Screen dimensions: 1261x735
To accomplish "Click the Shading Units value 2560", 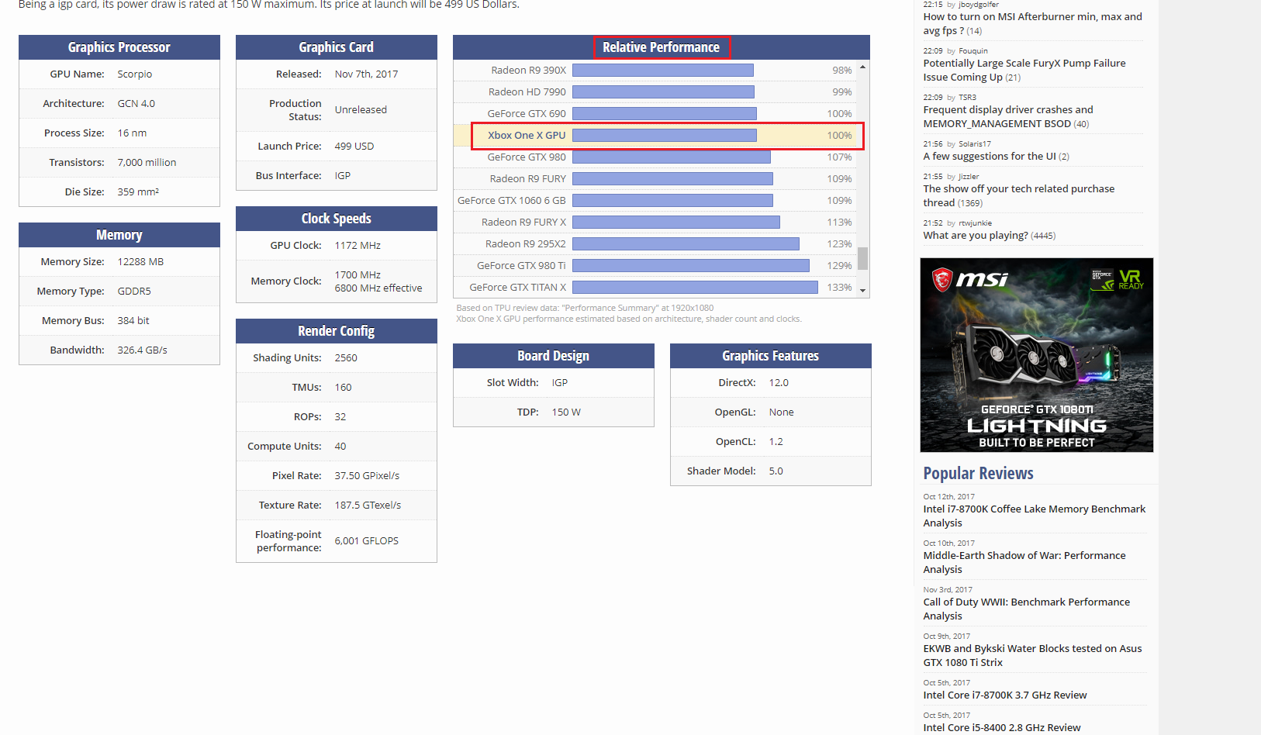I will tap(346, 357).
